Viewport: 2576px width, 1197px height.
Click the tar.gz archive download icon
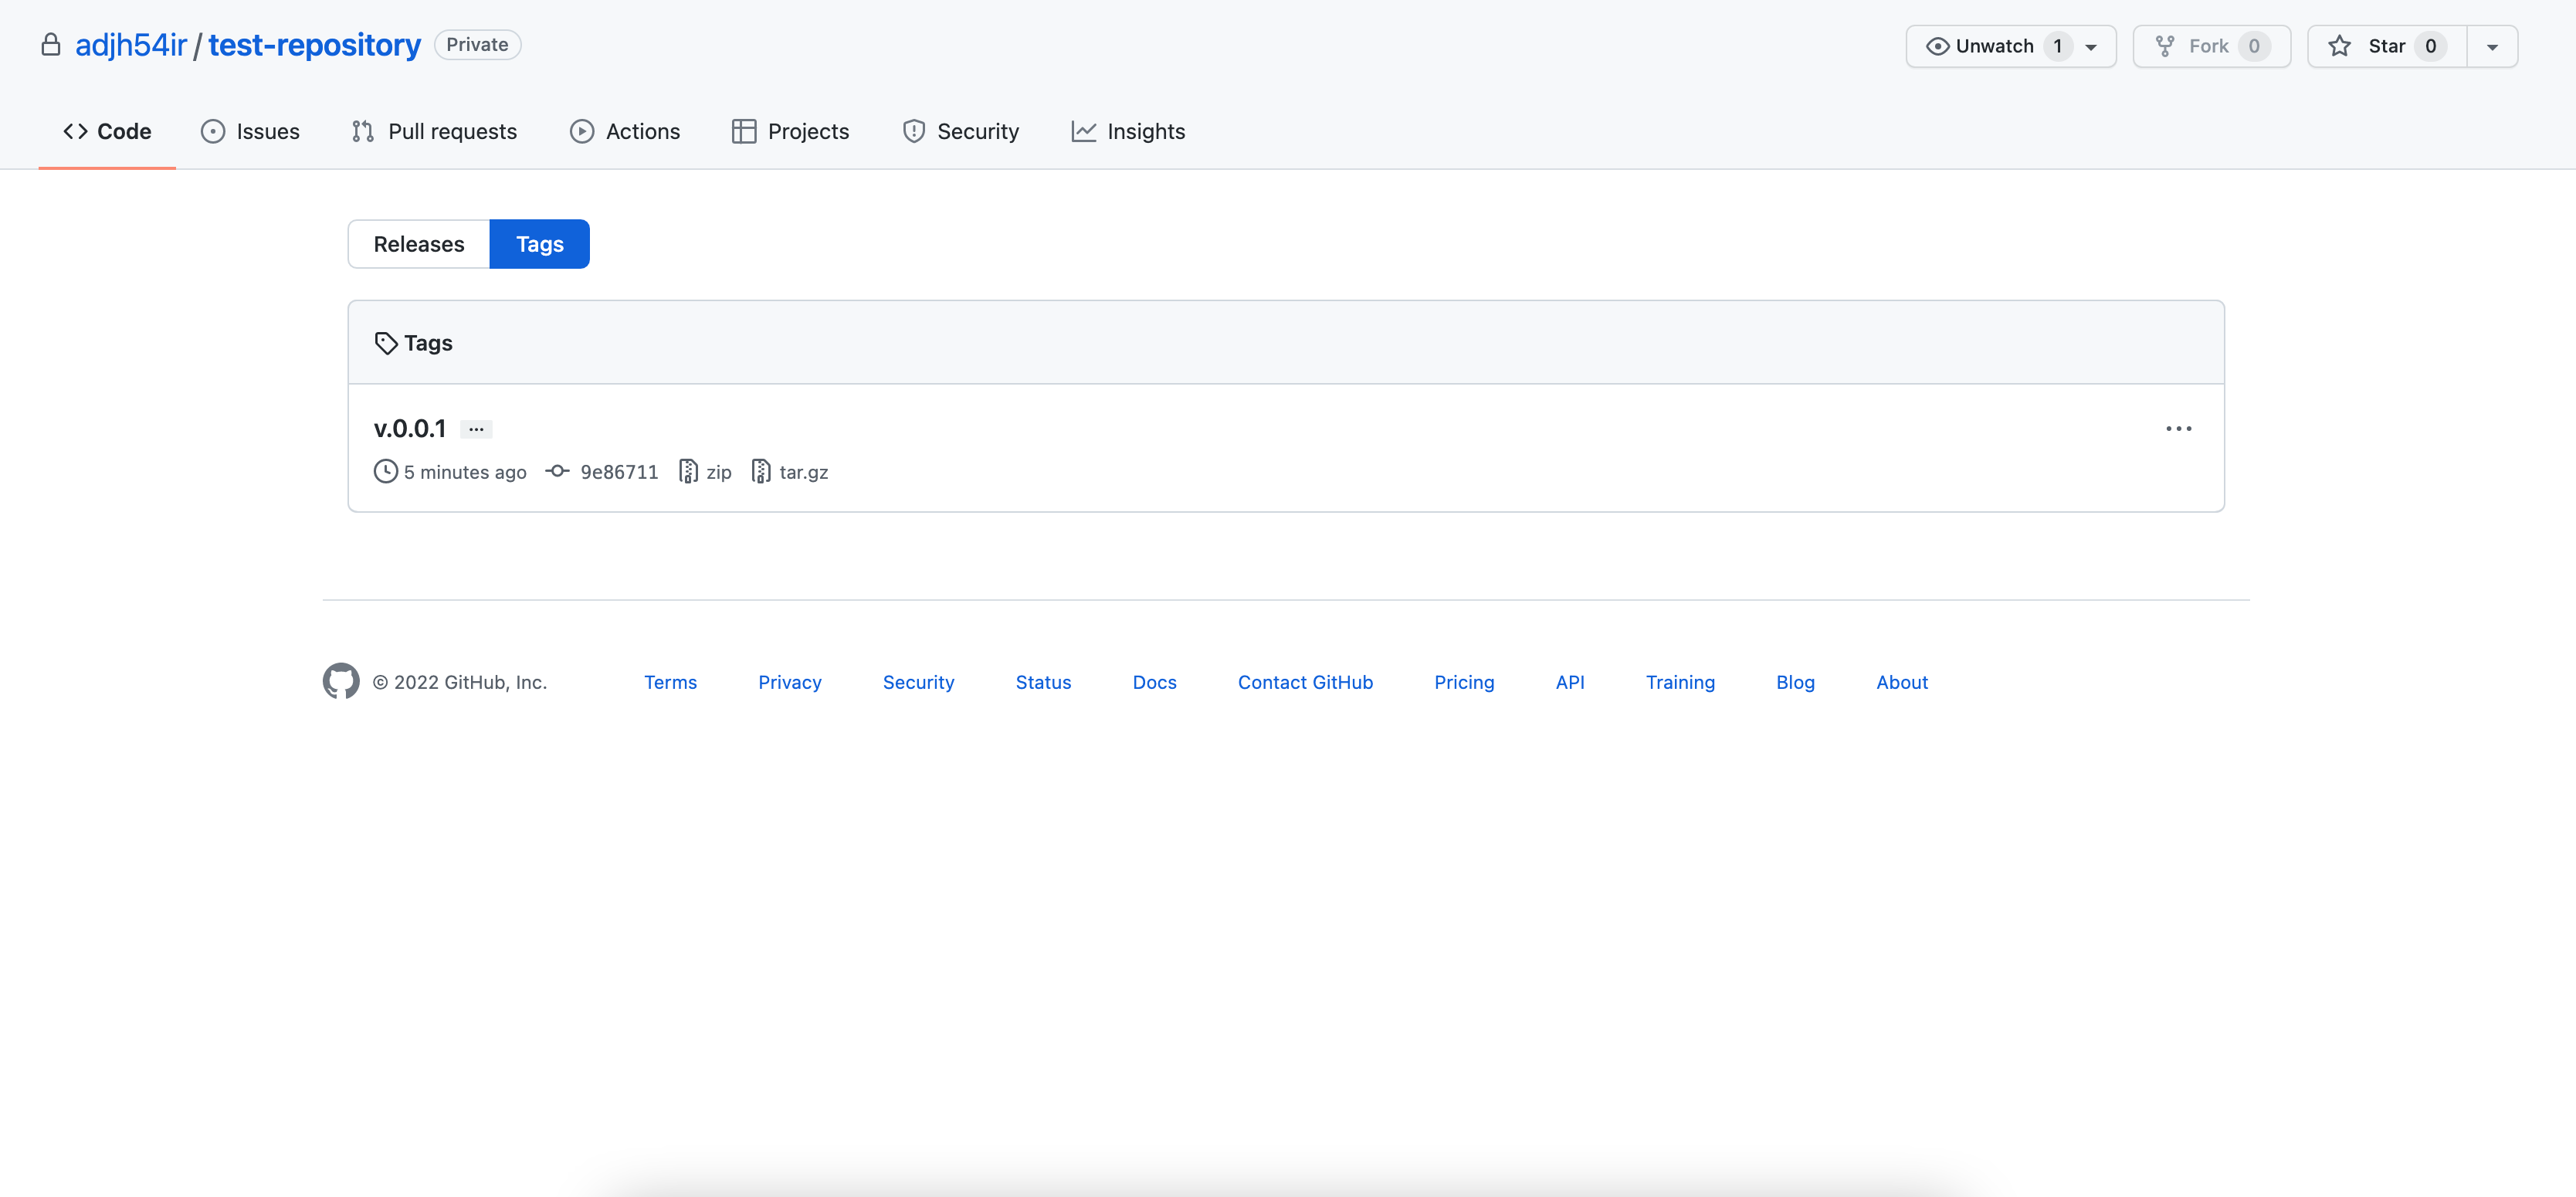tap(761, 471)
